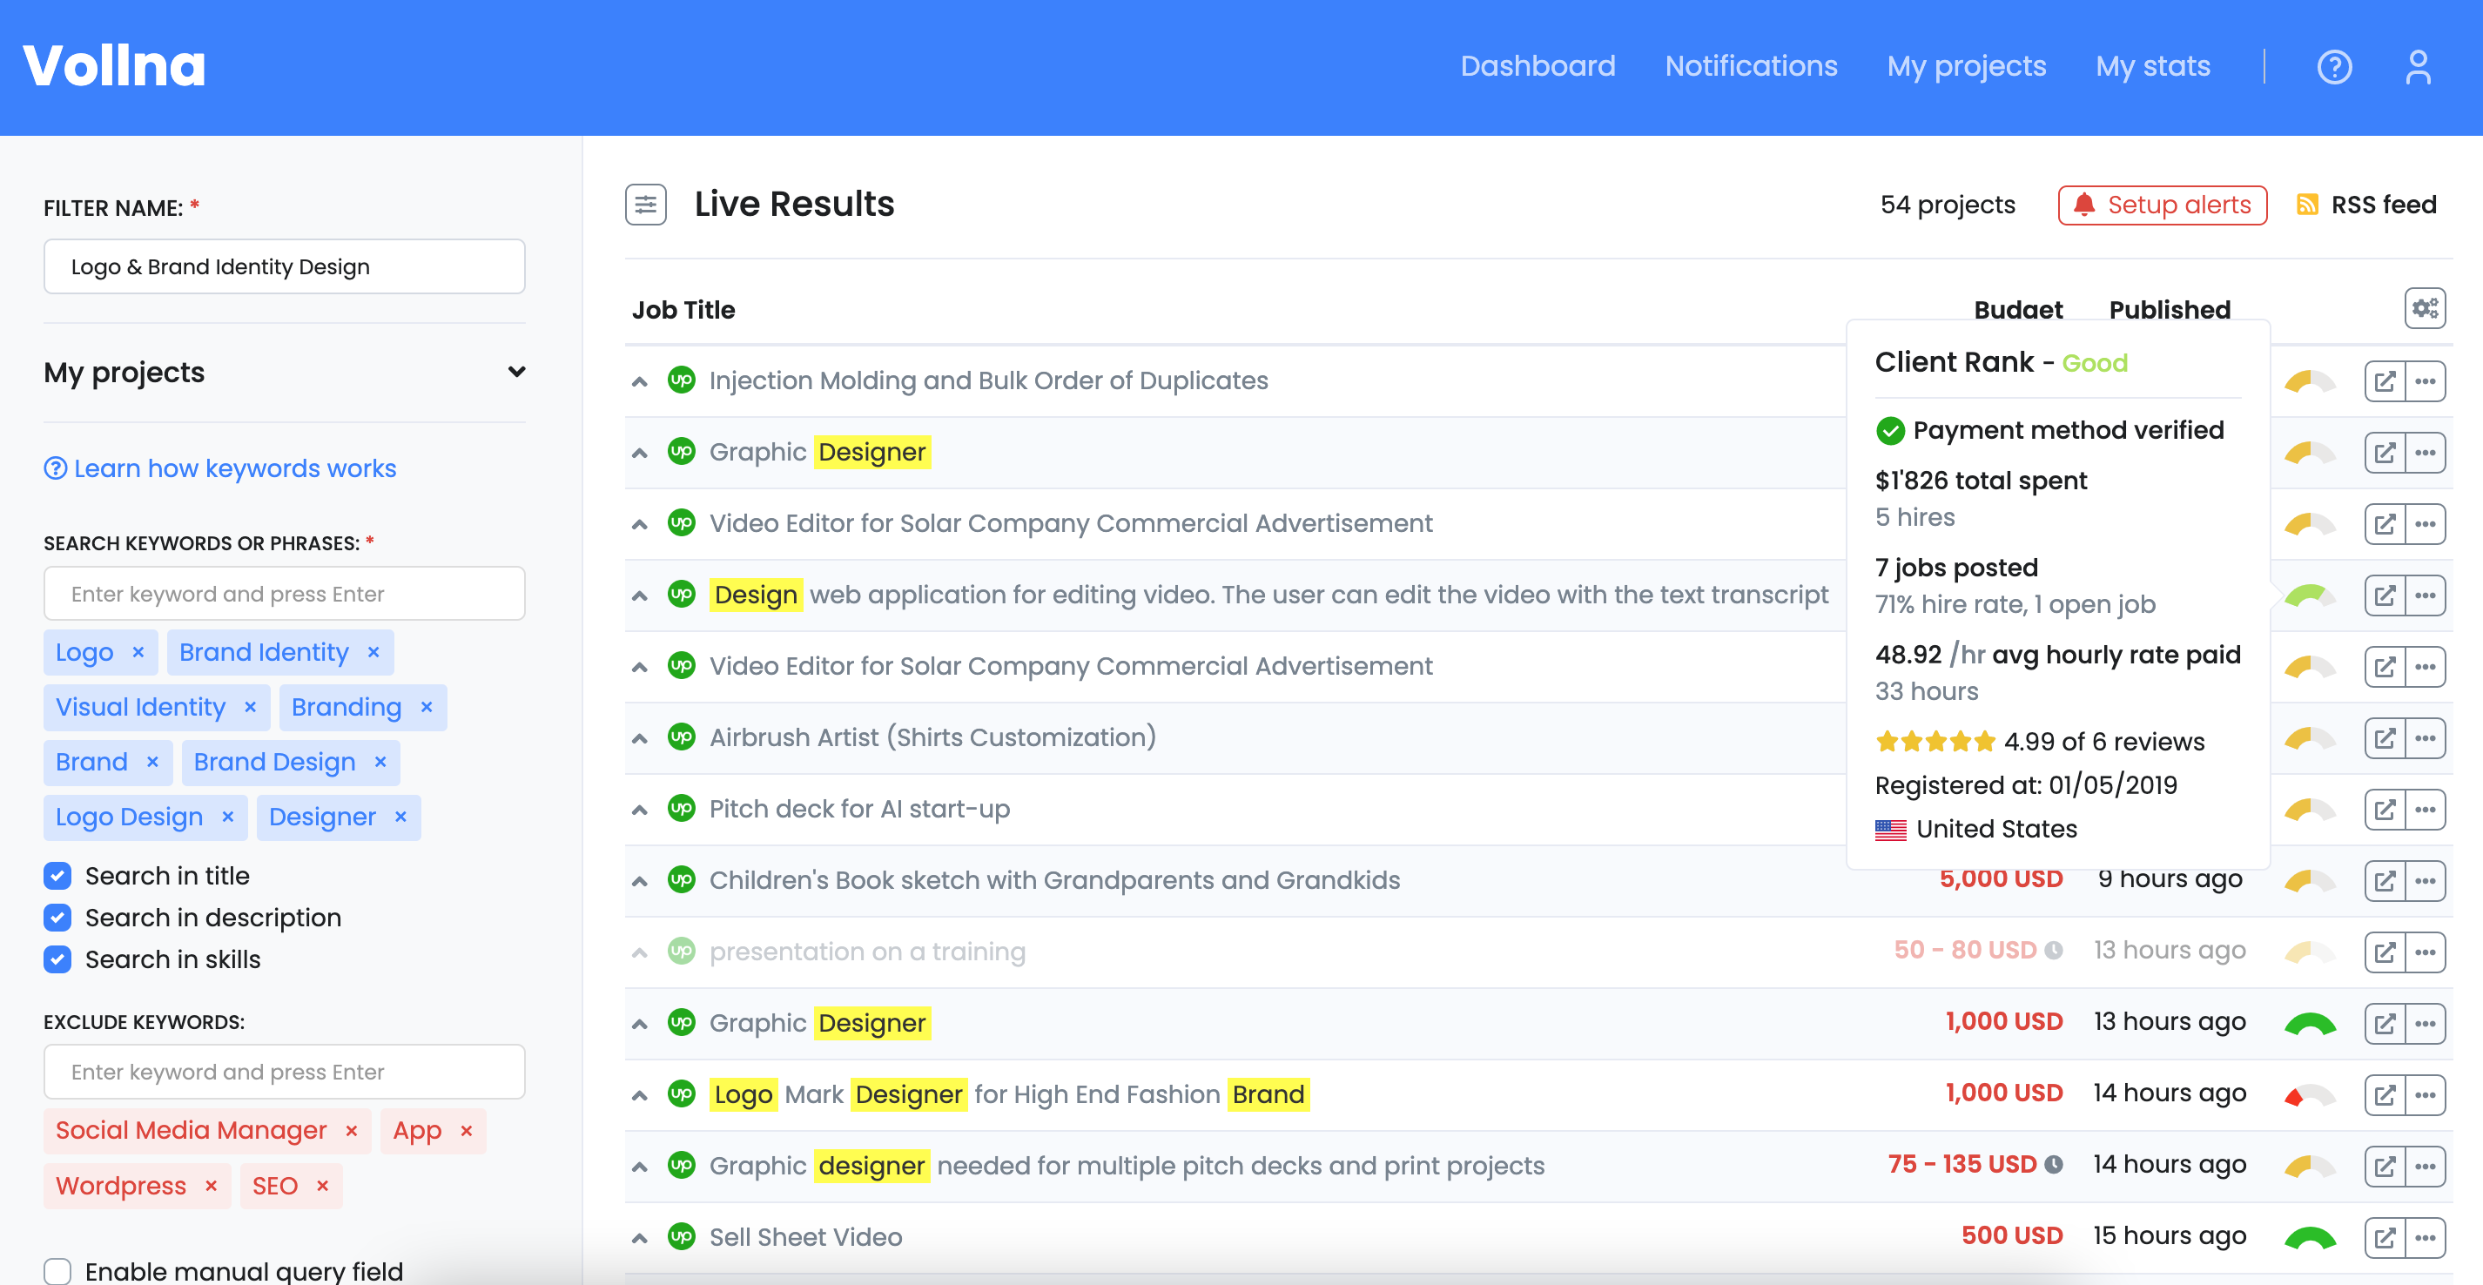Open more options for Pitch deck row
Image resolution: width=2483 pixels, height=1285 pixels.
point(2426,809)
